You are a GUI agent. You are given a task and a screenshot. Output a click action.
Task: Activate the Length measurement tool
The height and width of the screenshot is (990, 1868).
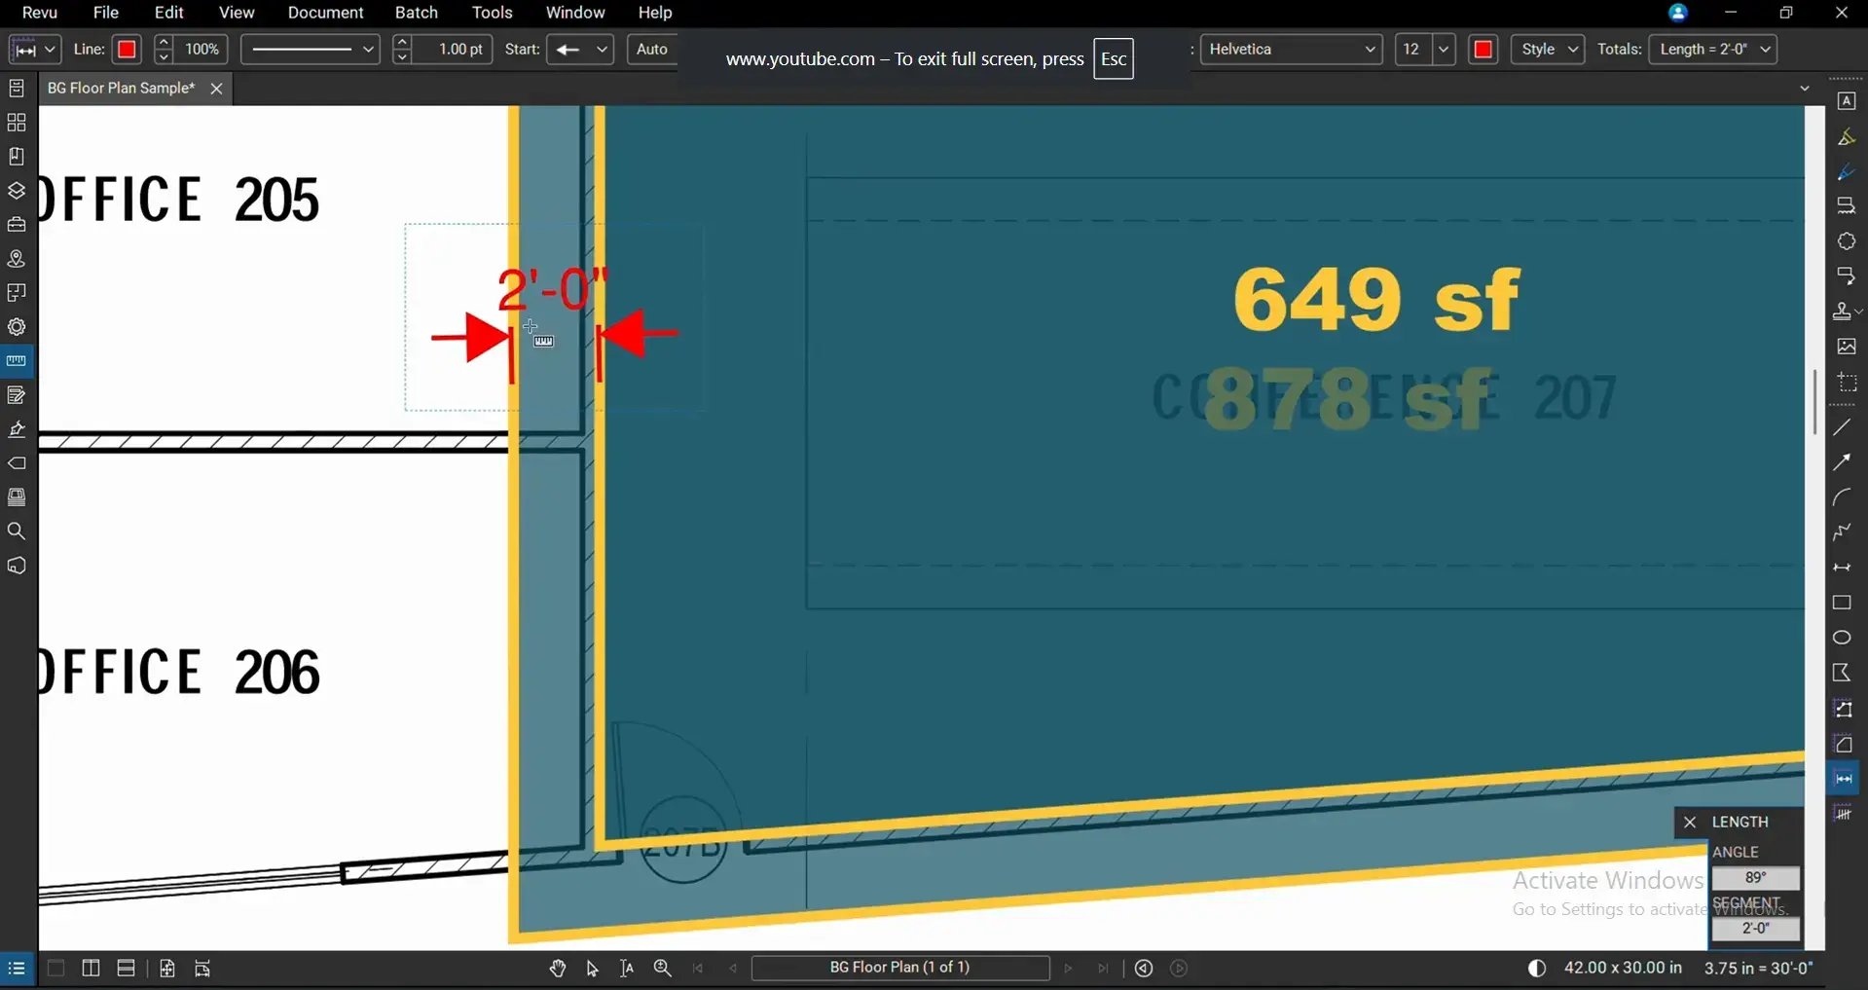[x=1843, y=778]
